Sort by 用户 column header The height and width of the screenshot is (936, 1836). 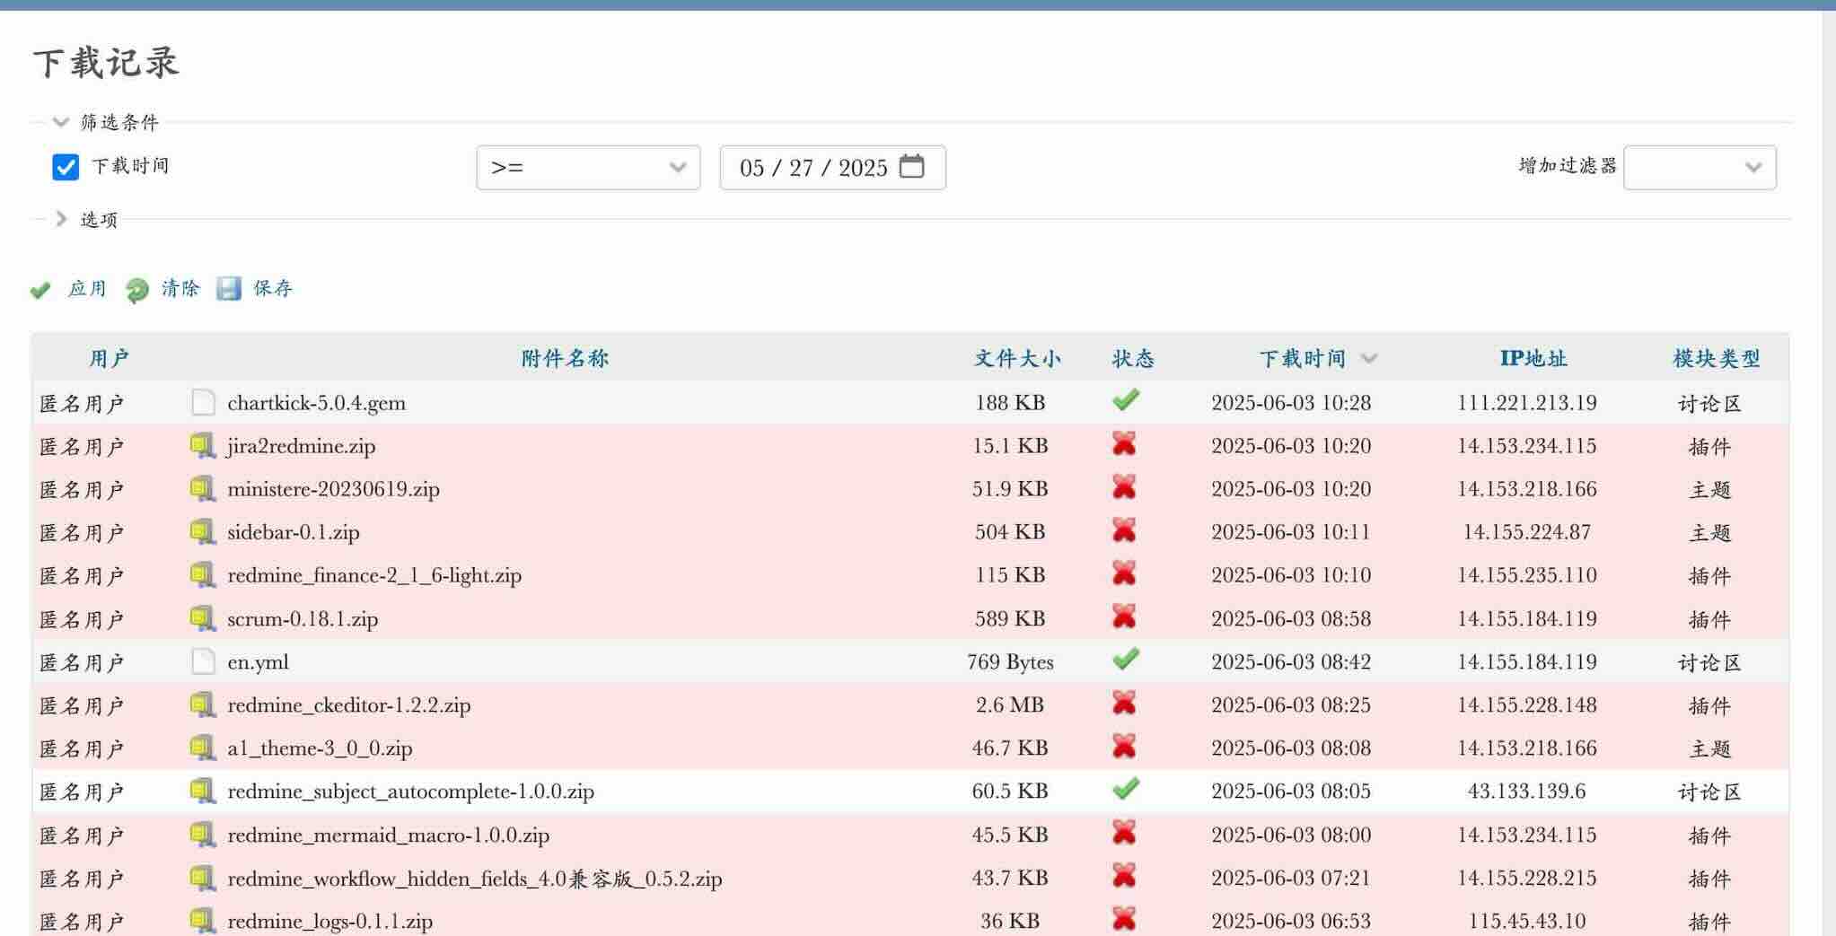(109, 359)
